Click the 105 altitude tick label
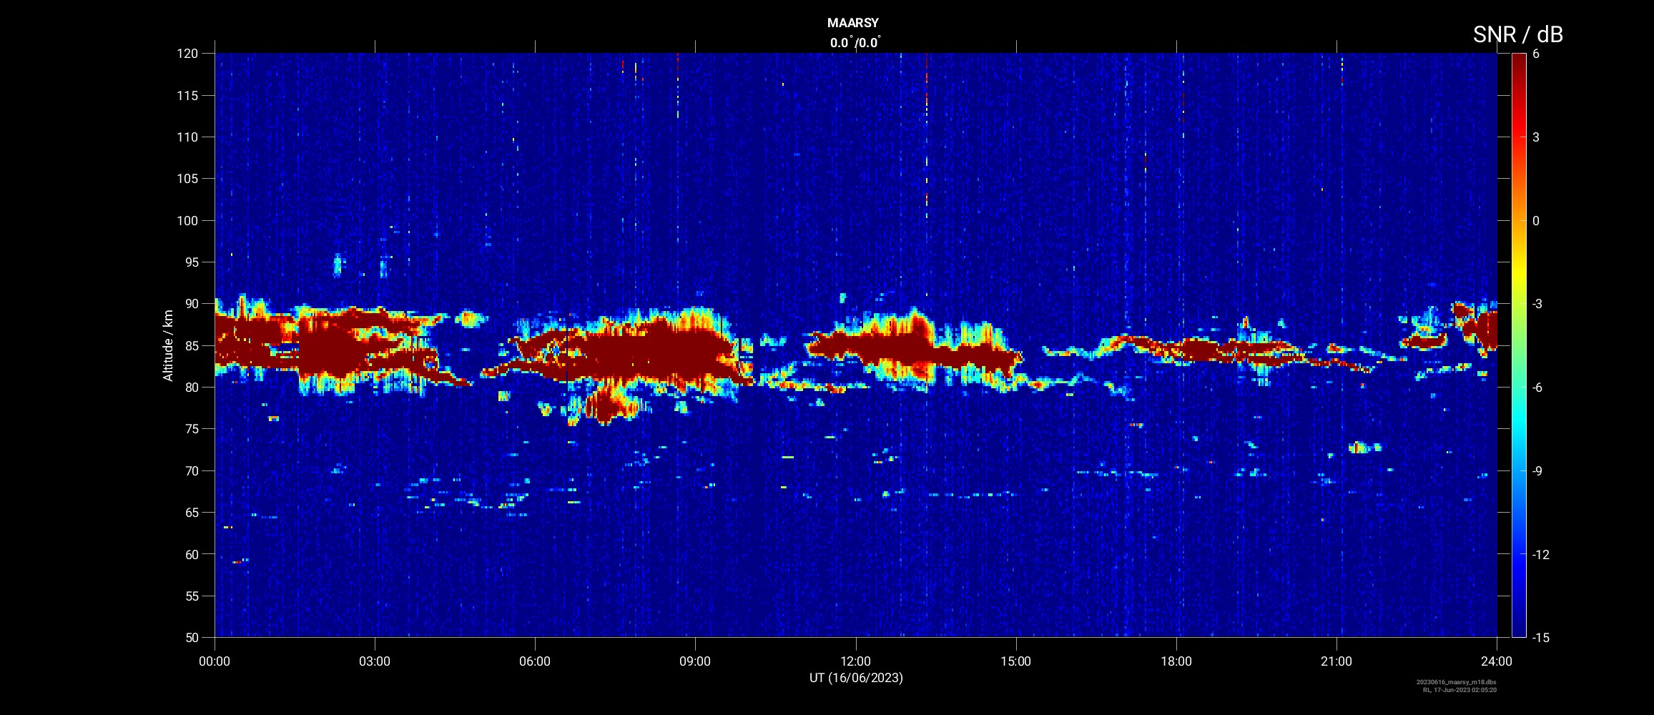 coord(187,179)
